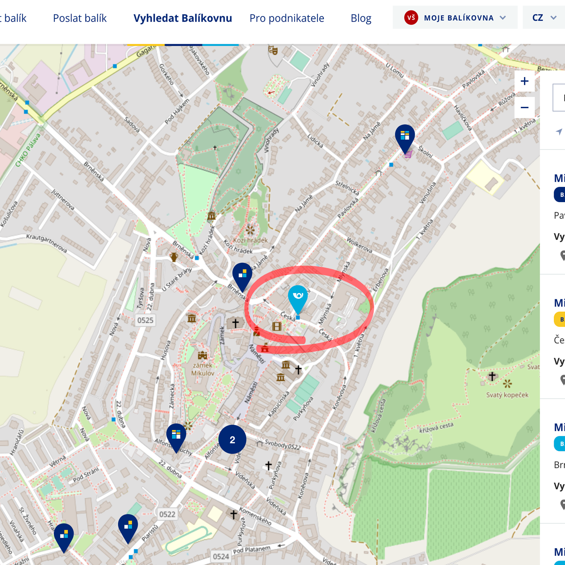Select Vyhledat Balíkovnu in the navigation
This screenshot has height=565, width=565.
click(183, 18)
